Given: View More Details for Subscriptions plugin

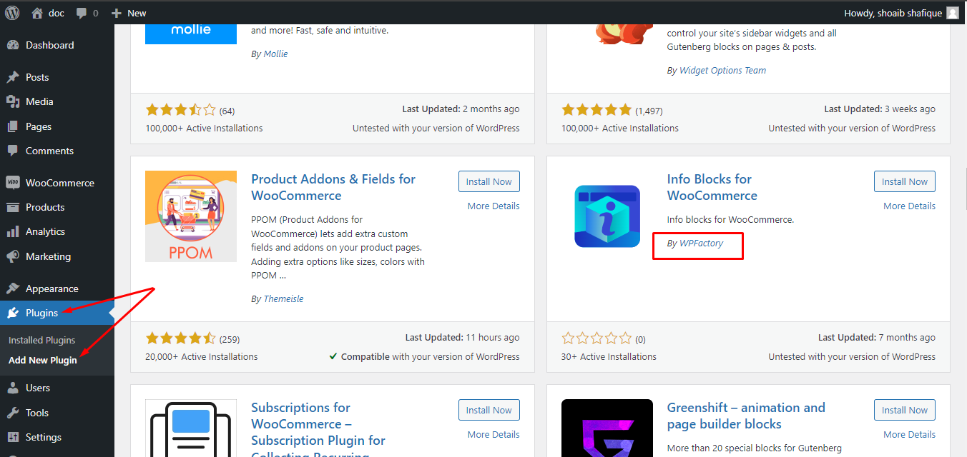Looking at the screenshot, I should [x=494, y=434].
